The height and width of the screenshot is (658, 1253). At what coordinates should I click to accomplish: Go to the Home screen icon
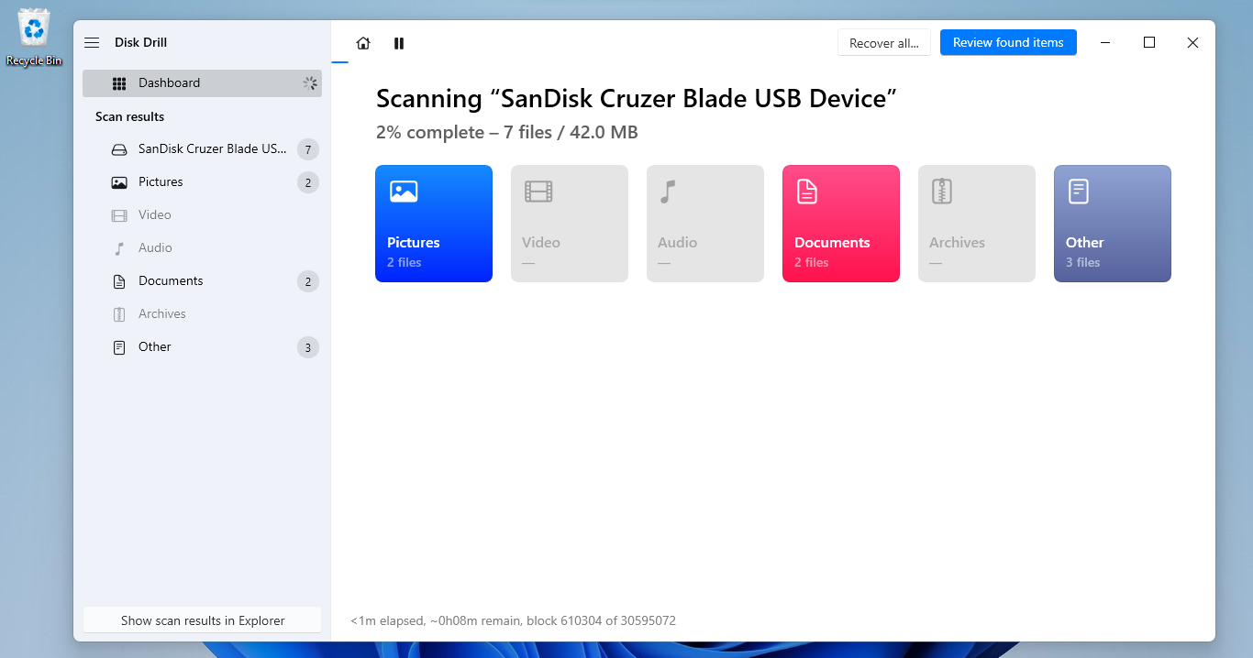(x=363, y=43)
